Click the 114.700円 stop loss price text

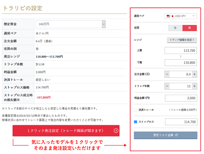coord(42,87)
